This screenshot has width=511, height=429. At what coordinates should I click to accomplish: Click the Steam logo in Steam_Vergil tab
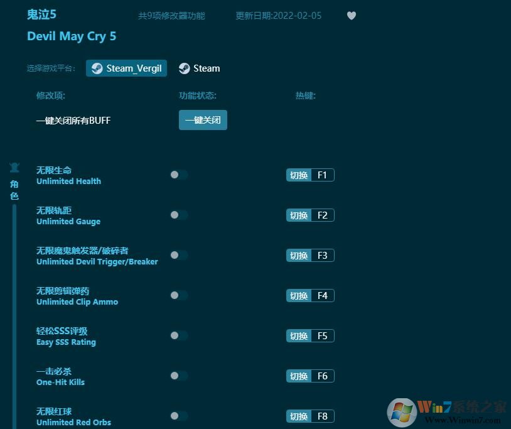coord(97,68)
